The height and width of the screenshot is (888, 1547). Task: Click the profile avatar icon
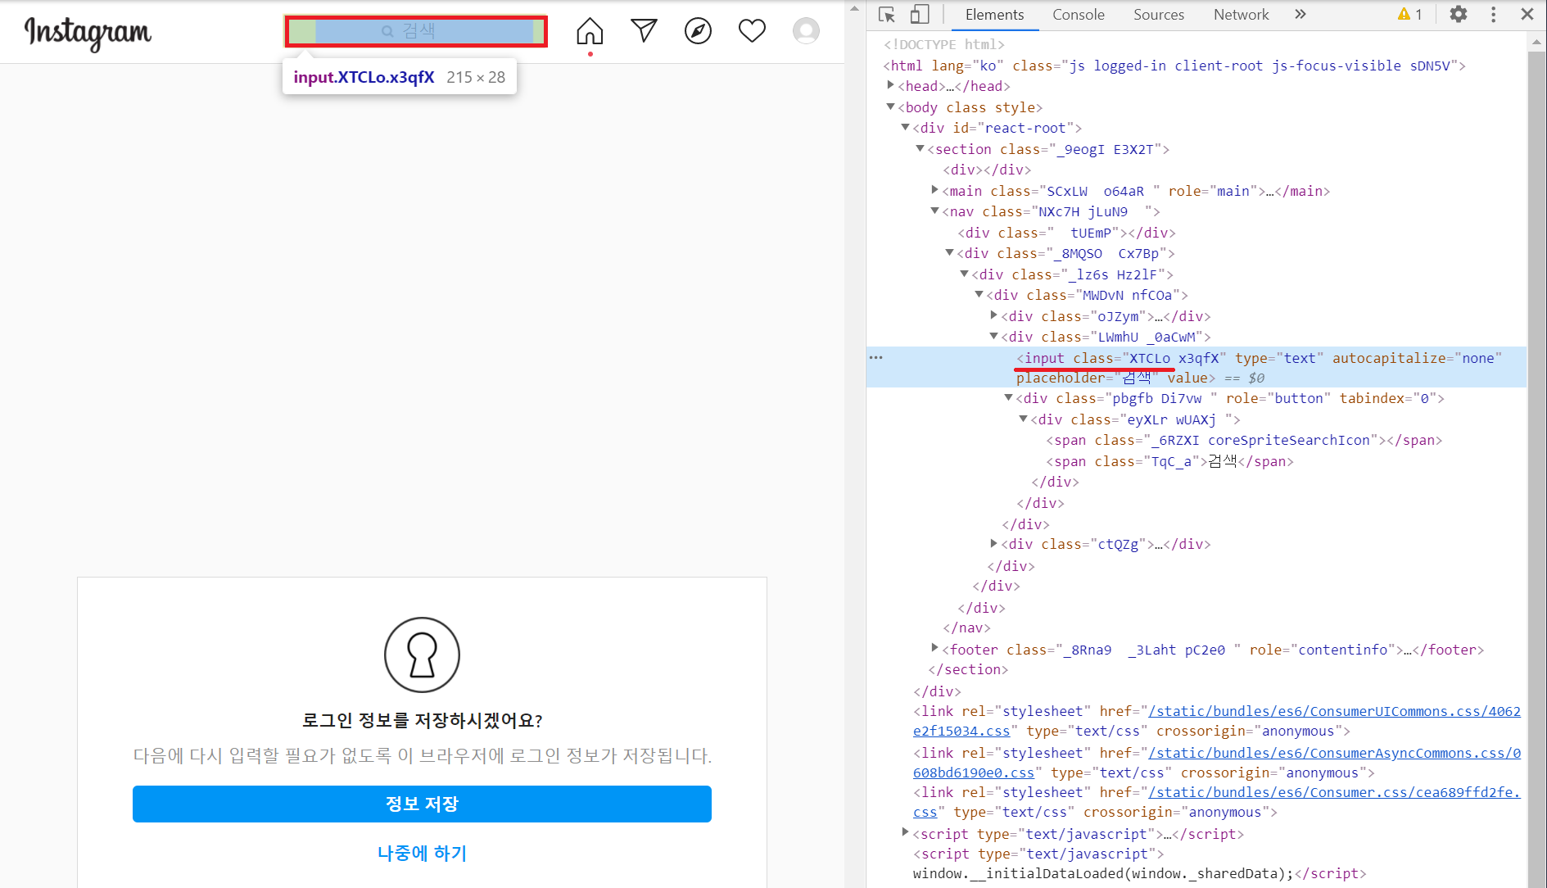pos(806,31)
